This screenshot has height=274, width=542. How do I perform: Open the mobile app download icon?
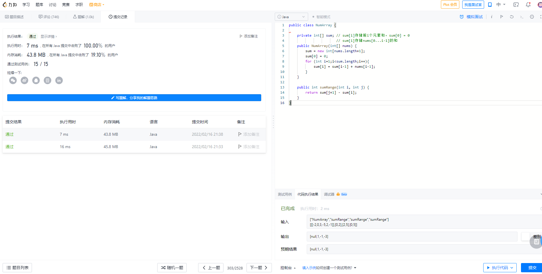(x=490, y=5)
